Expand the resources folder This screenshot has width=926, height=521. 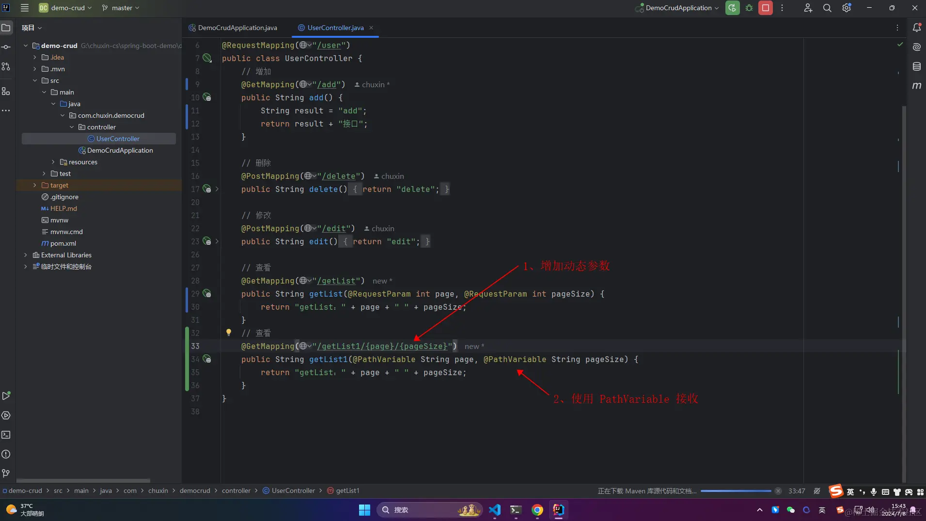click(53, 162)
